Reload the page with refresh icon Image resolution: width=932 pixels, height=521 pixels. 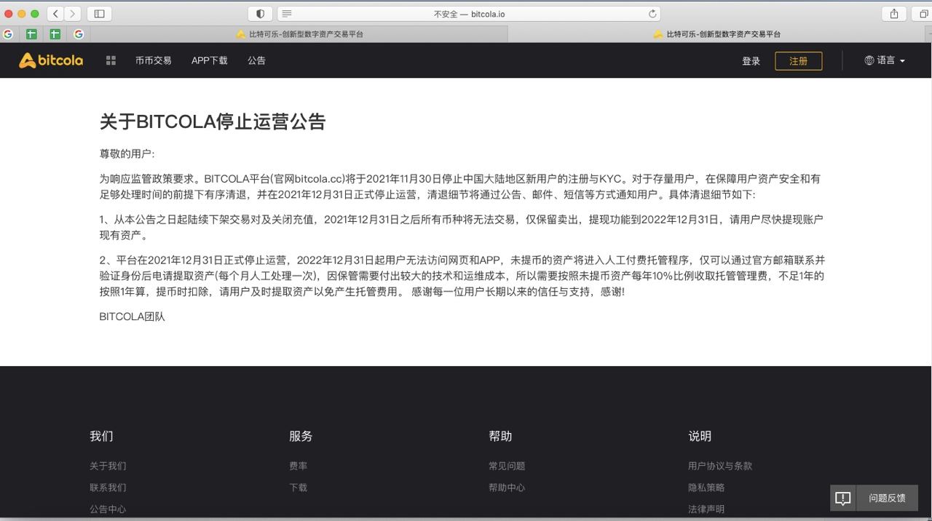[x=652, y=13]
